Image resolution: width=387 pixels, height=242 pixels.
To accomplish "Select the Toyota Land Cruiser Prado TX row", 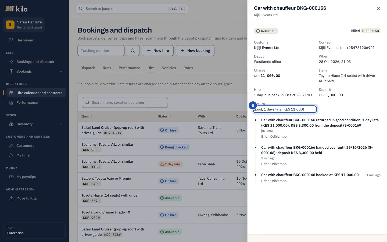I will tap(162, 215).
